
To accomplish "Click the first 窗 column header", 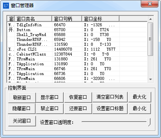I will [11, 19].
